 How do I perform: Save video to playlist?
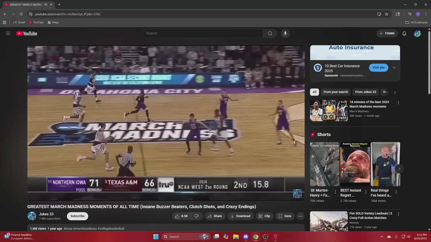(x=285, y=216)
